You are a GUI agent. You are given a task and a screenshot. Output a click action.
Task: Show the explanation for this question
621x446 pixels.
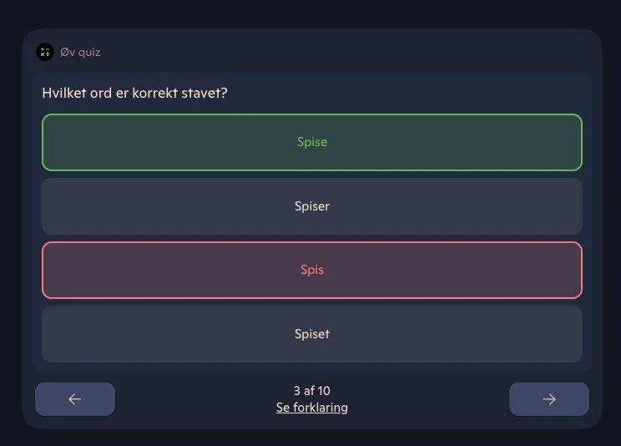click(x=311, y=408)
